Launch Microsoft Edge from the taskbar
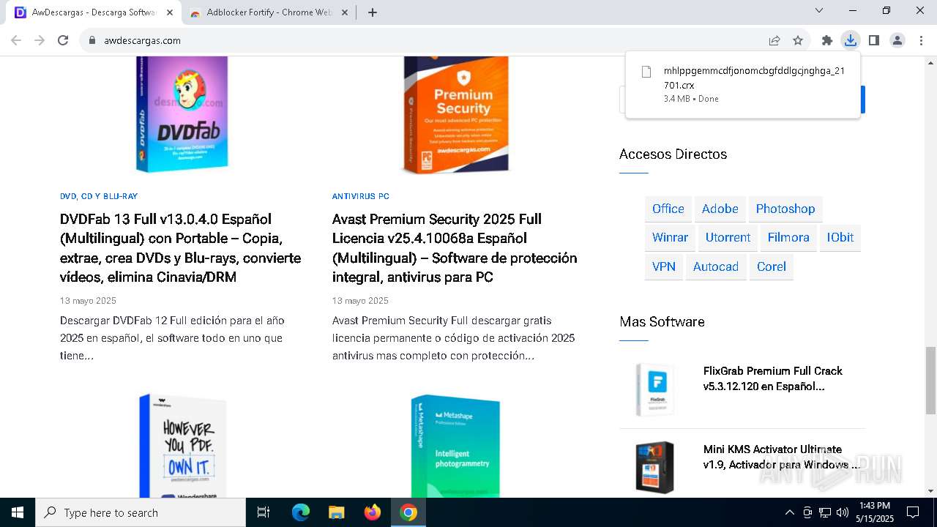This screenshot has width=937, height=527. (x=301, y=512)
